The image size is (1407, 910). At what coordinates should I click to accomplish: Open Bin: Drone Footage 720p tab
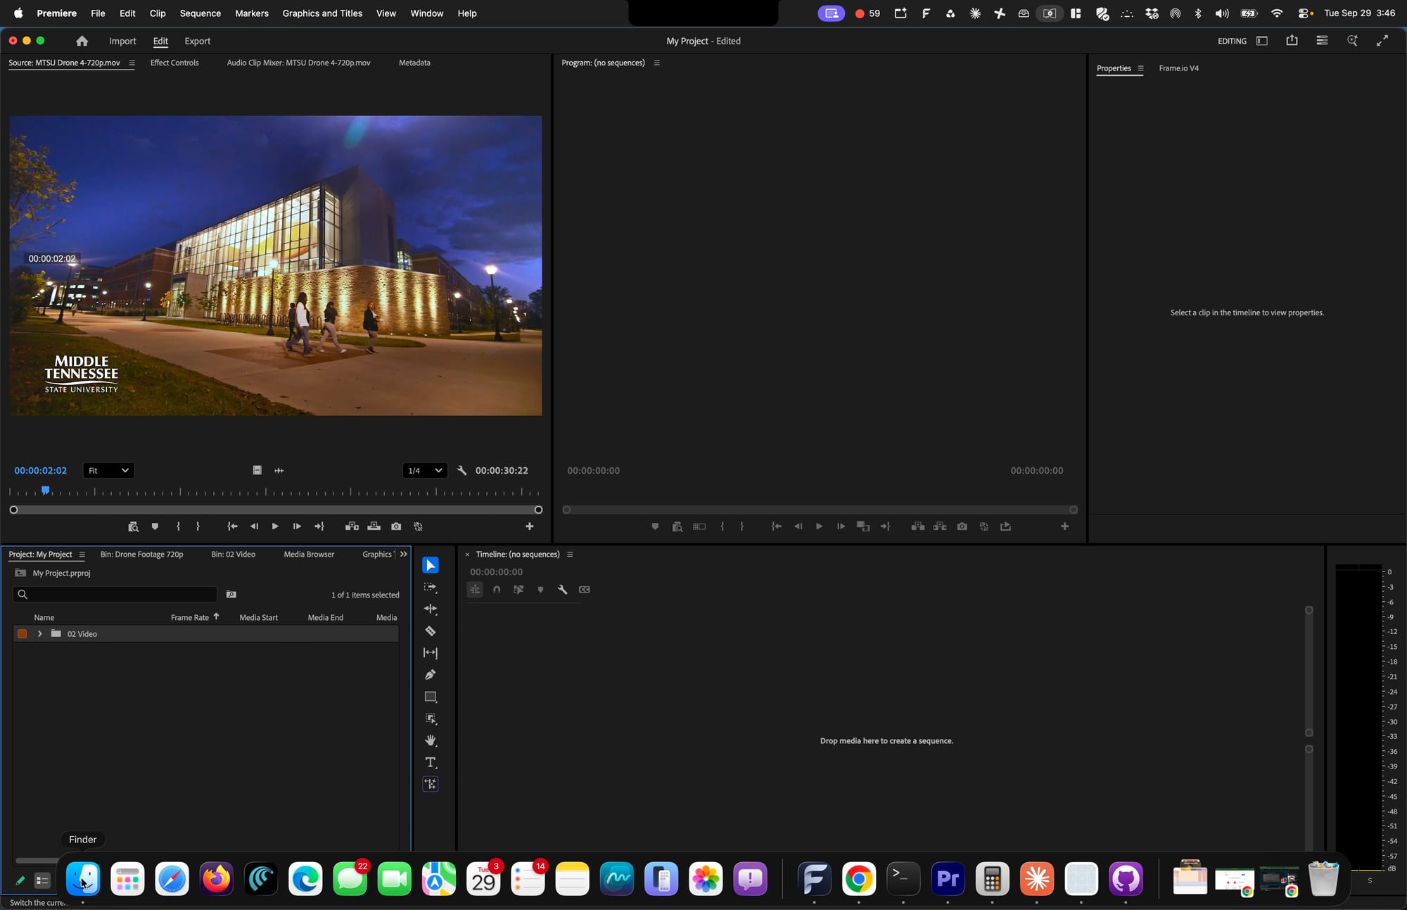pyautogui.click(x=141, y=555)
